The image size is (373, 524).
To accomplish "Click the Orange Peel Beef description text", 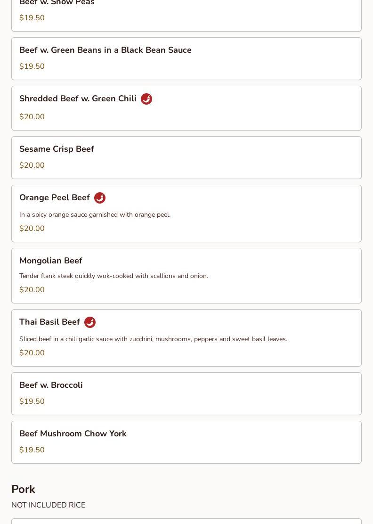I will [95, 214].
